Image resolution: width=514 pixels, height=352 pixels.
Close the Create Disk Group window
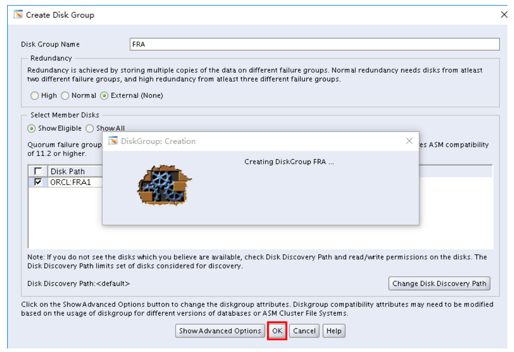click(504, 15)
